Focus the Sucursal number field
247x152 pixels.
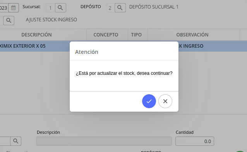coord(51,8)
